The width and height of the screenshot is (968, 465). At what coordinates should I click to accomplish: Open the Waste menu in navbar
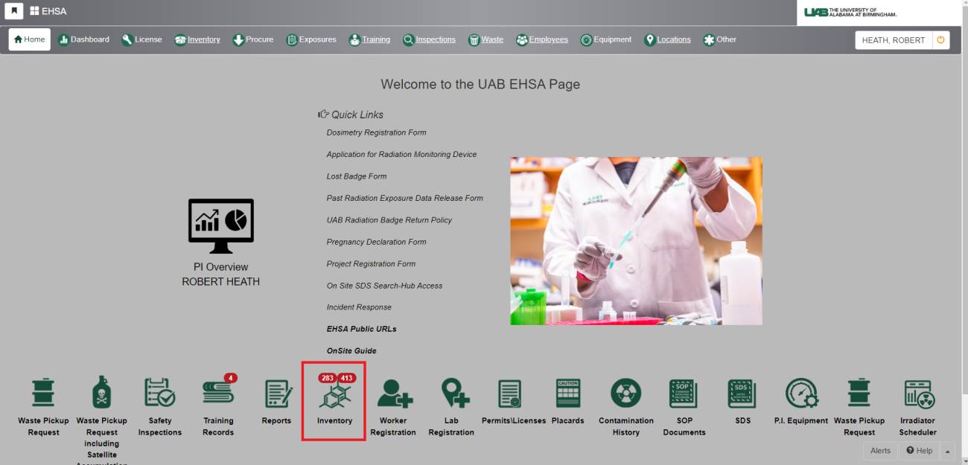pos(485,39)
